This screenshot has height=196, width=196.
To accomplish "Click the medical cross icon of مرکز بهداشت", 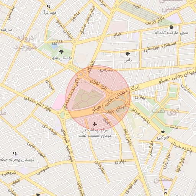I will [x=95, y=124].
